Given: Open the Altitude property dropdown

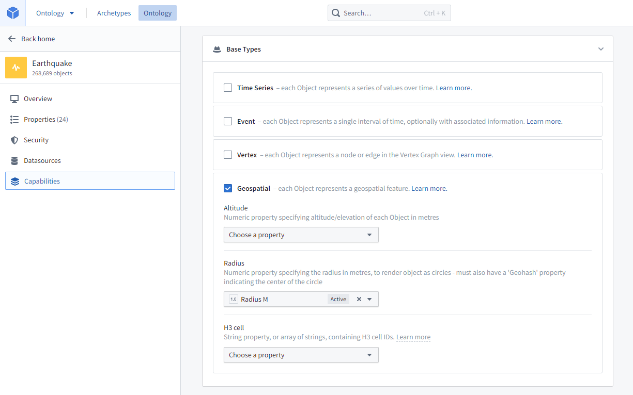Looking at the screenshot, I should (x=301, y=235).
